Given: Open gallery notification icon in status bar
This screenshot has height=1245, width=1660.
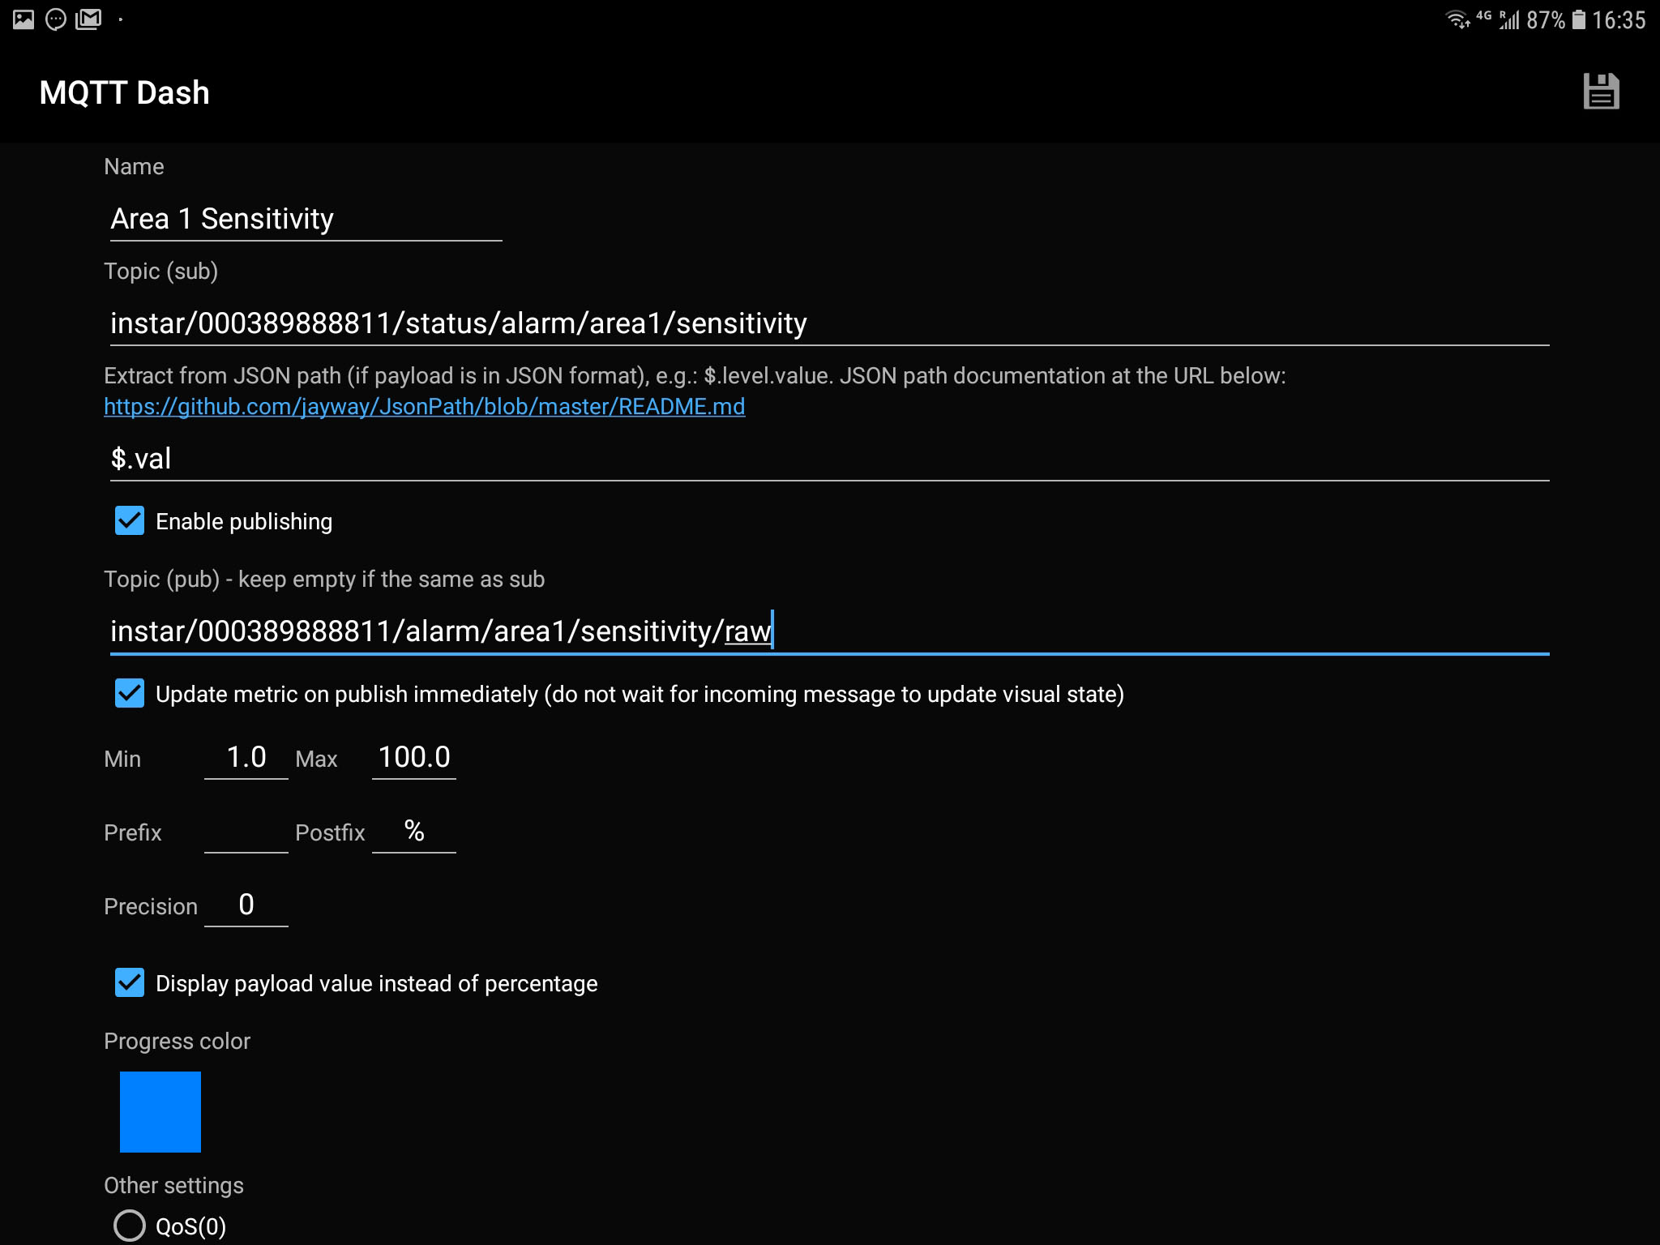Looking at the screenshot, I should 24,19.
